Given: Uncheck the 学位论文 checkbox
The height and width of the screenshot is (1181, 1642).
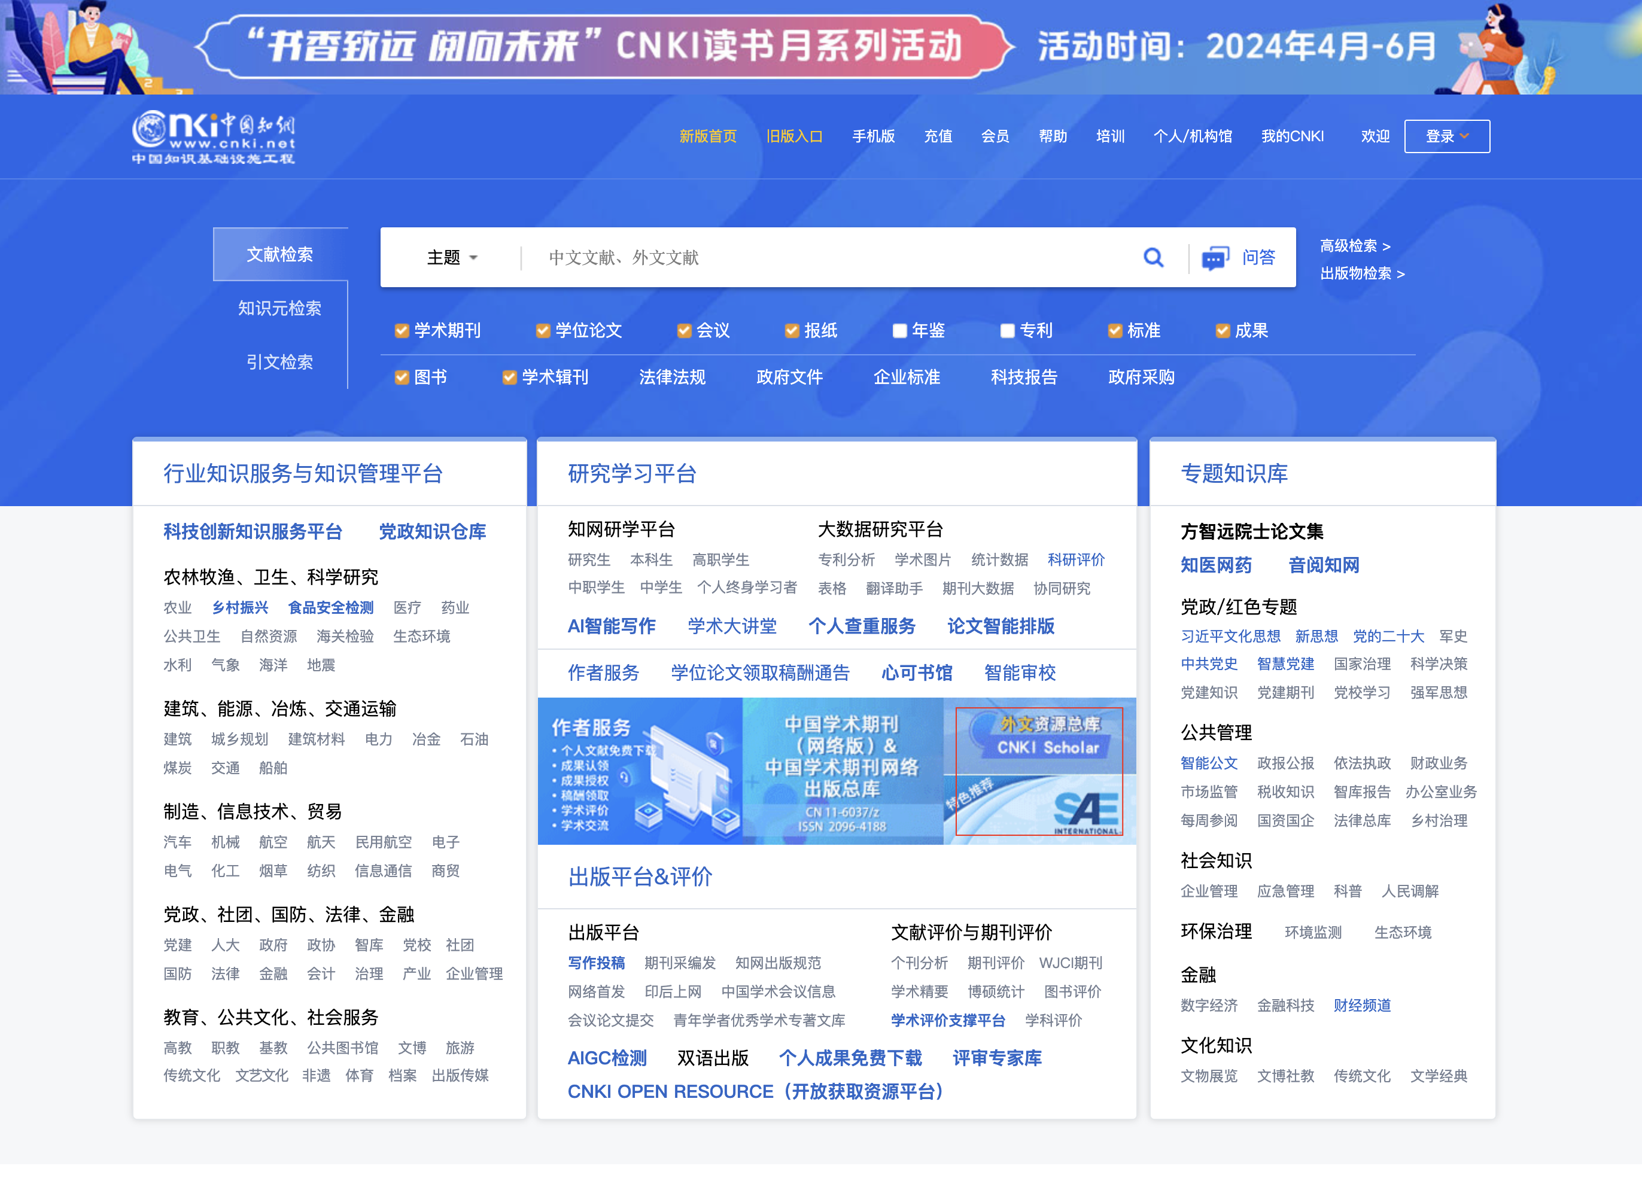Looking at the screenshot, I should tap(543, 331).
